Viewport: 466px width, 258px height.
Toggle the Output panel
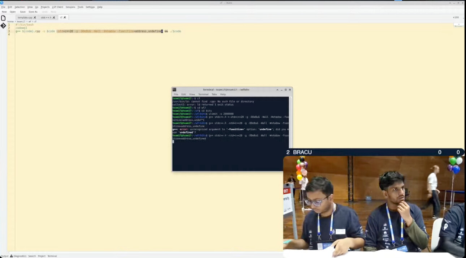pos(4,256)
